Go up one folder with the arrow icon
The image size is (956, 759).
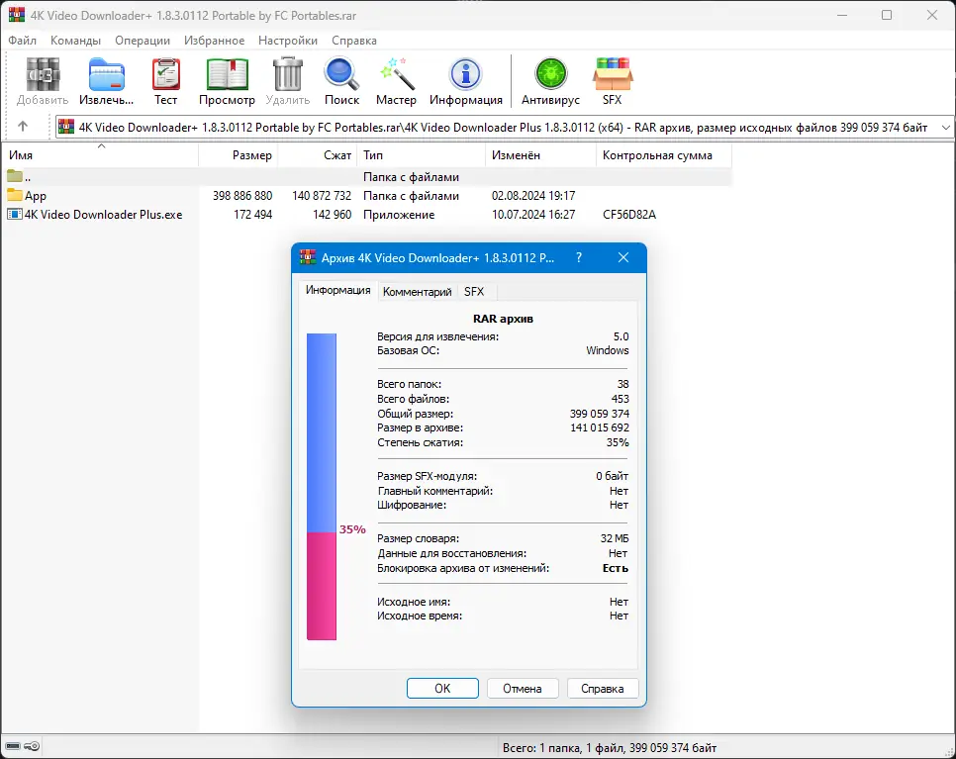click(22, 127)
